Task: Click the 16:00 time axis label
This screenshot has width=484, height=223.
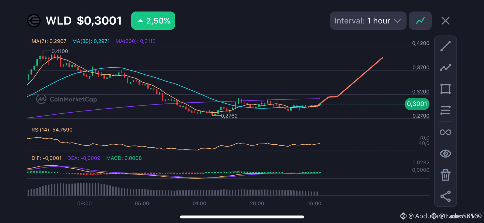Action: (315, 204)
